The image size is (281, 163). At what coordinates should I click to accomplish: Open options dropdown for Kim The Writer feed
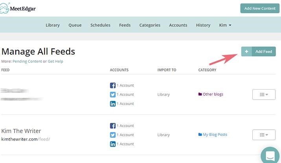pyautogui.click(x=264, y=135)
